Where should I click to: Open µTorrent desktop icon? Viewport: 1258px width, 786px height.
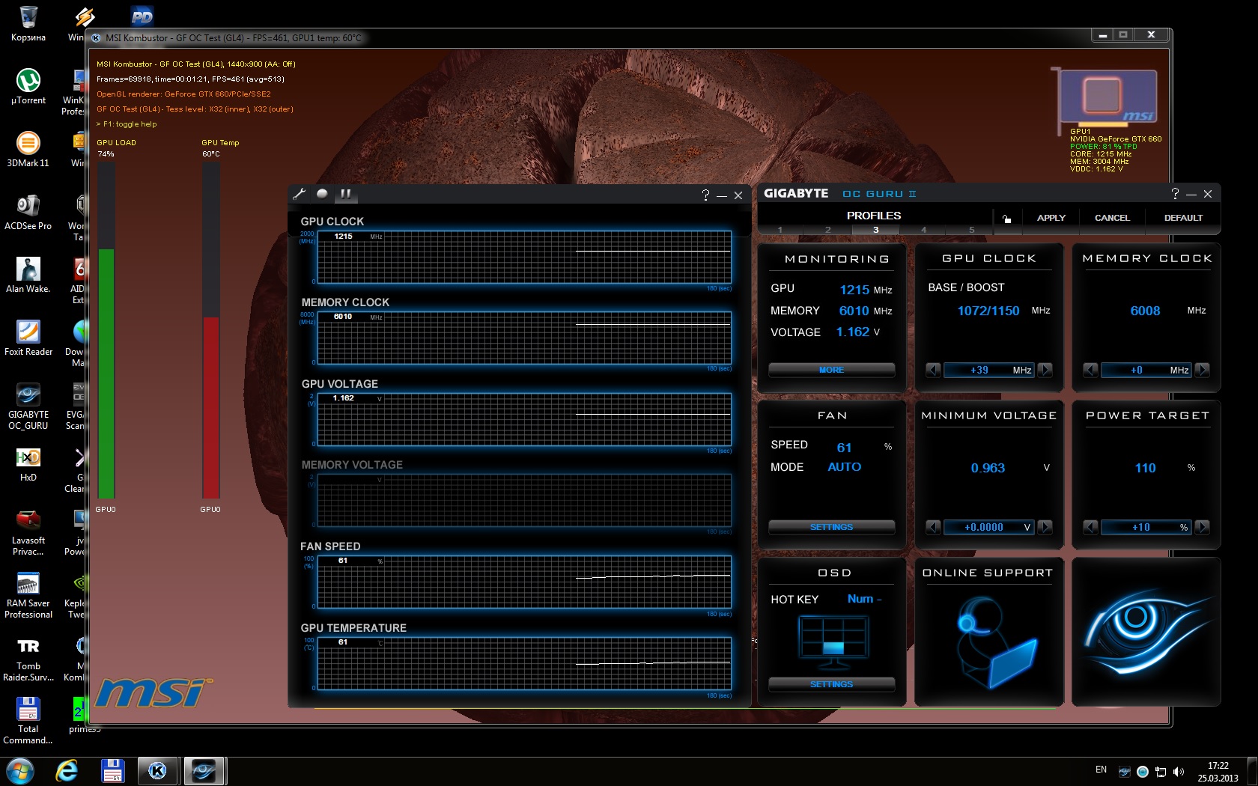pyautogui.click(x=28, y=86)
